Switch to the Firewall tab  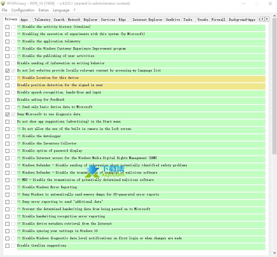pos(218,20)
